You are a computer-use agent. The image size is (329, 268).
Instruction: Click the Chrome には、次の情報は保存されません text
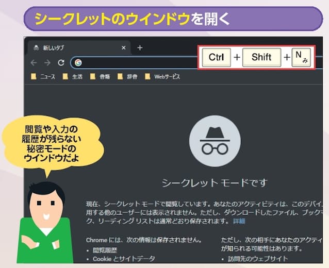(144, 240)
